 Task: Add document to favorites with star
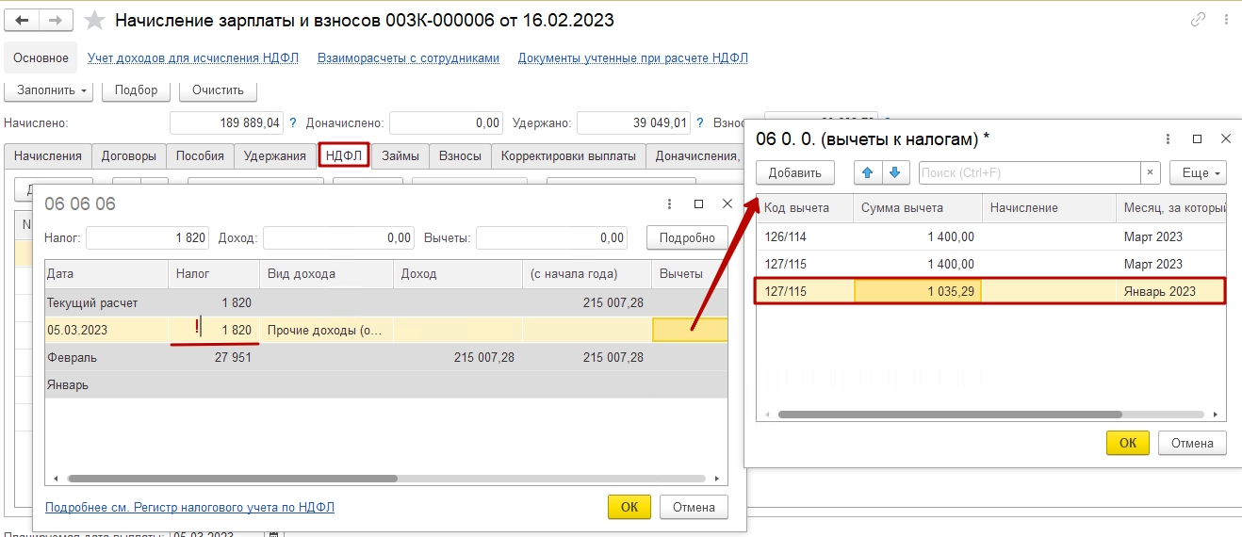click(x=94, y=21)
